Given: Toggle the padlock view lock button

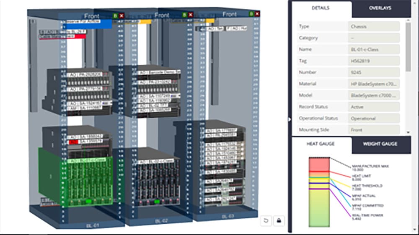Looking at the screenshot, I should 278,220.
